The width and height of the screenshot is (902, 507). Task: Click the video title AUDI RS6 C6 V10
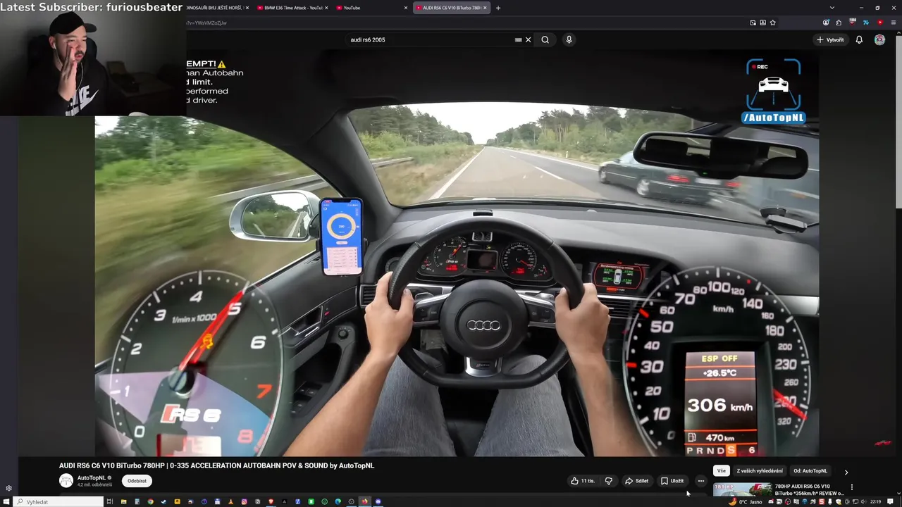[216, 465]
